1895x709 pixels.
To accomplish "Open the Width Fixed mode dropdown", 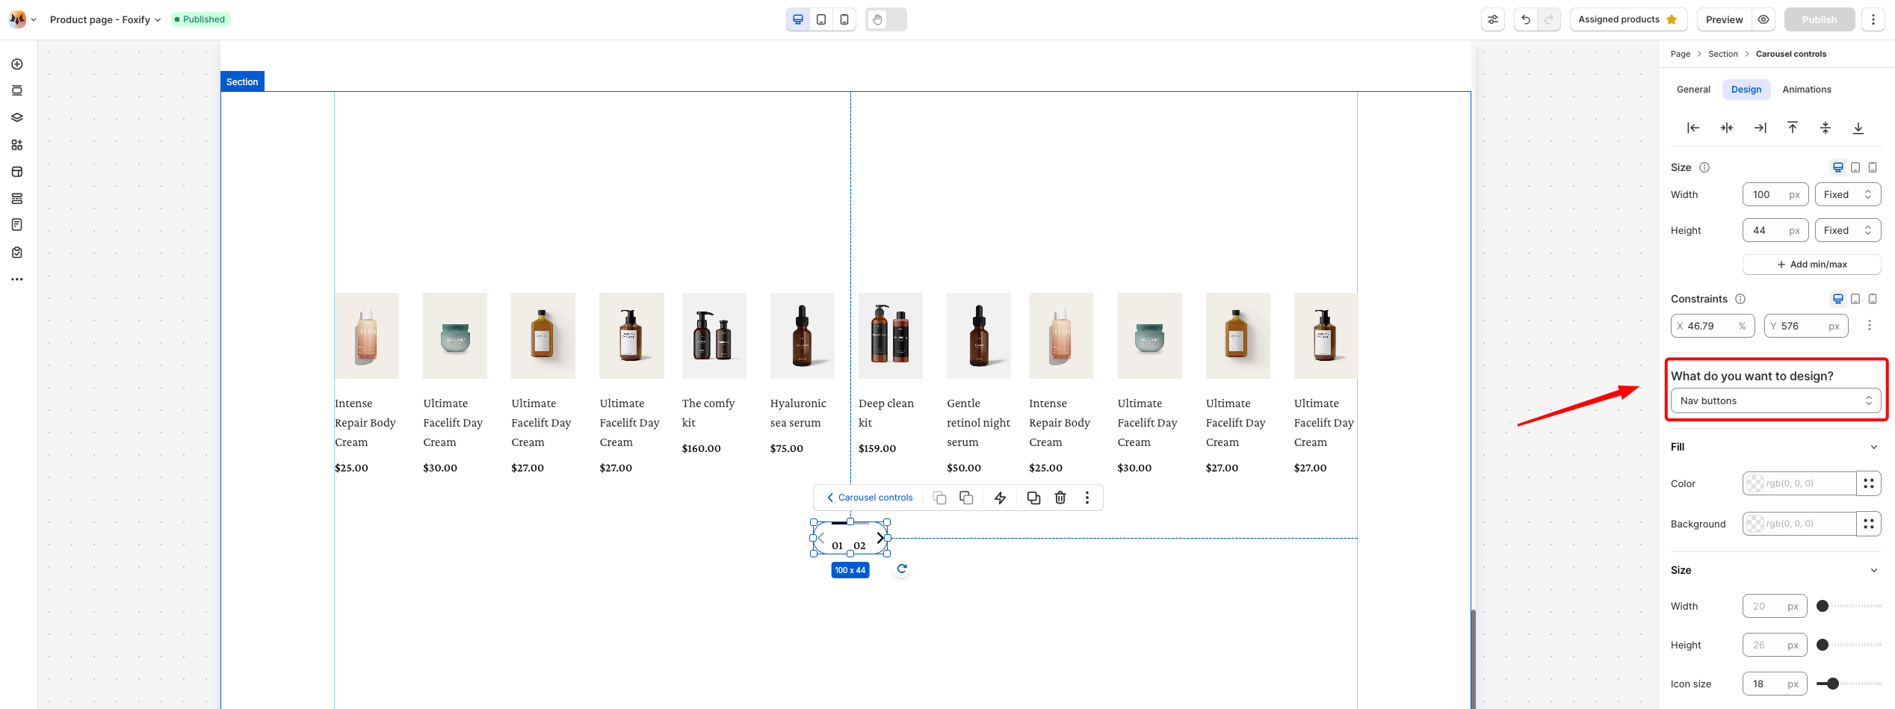I will (1847, 194).
